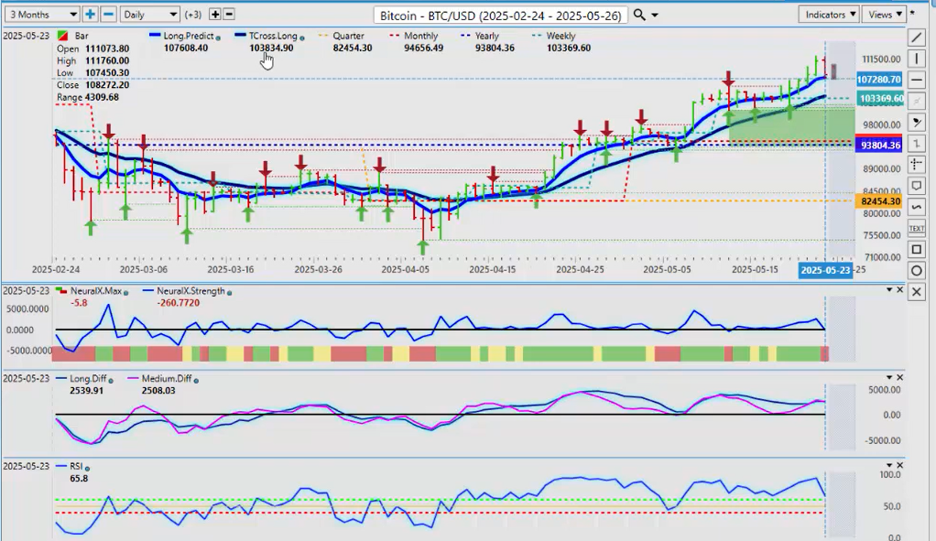Viewport: 936px width, 541px height.
Task: Click the Close value 108272.20
Action: tap(106, 85)
